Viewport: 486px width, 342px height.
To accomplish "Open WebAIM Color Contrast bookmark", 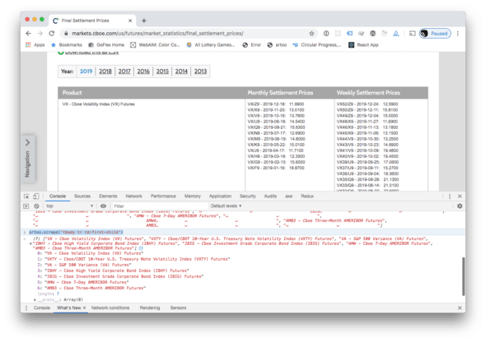I will point(155,45).
